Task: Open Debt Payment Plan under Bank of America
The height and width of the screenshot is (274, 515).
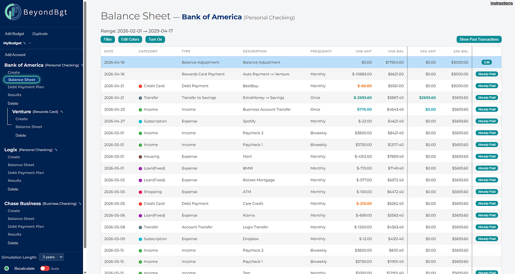Action: click(x=26, y=87)
